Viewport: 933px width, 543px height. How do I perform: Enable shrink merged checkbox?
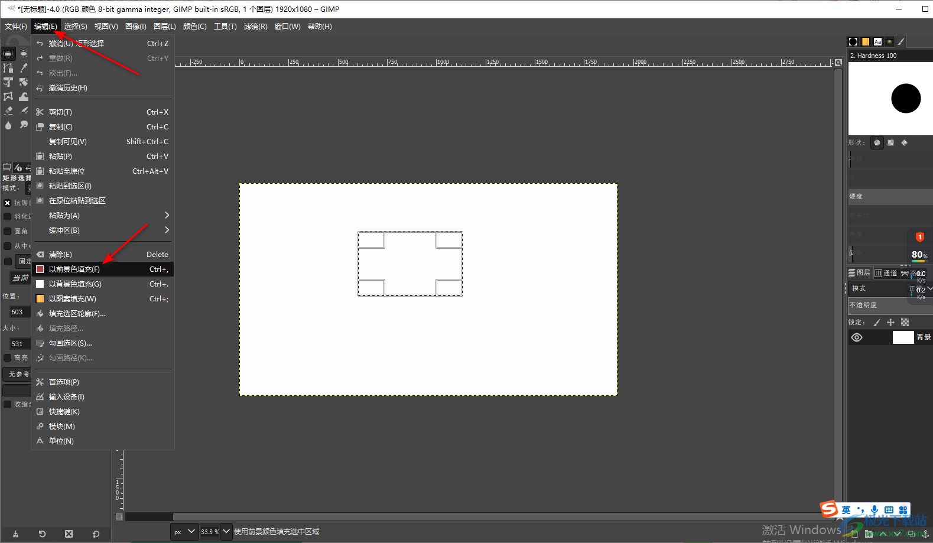[x=8, y=404]
